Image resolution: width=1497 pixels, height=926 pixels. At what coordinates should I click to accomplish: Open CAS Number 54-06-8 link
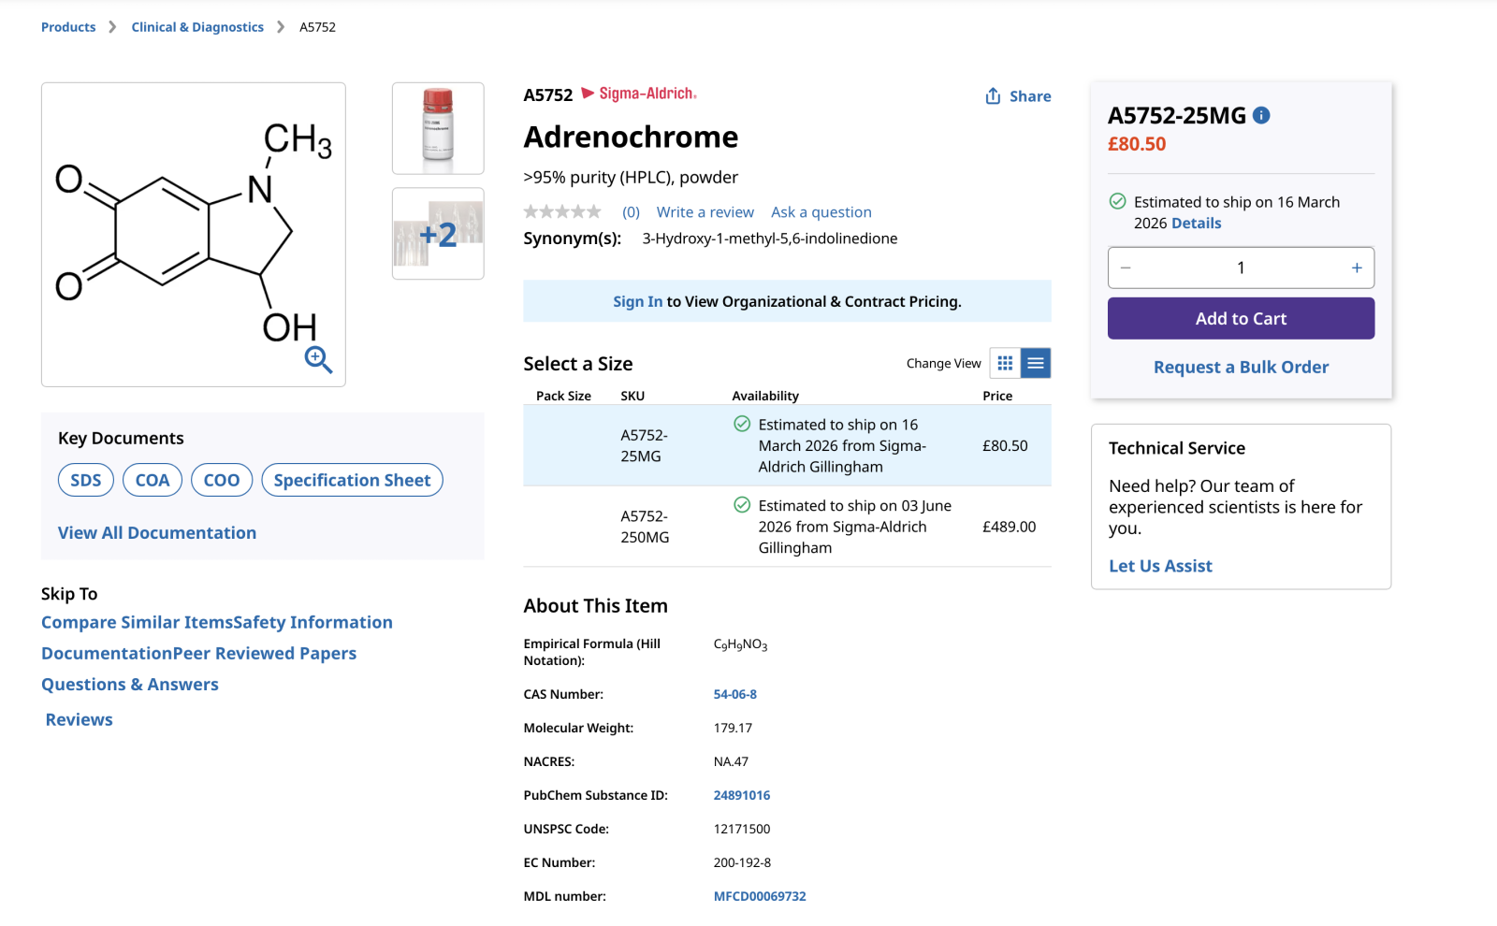tap(734, 694)
